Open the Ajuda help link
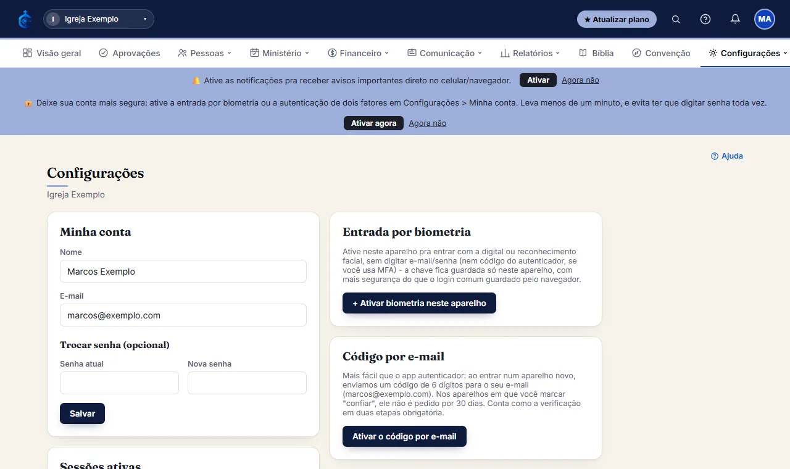790x469 pixels. [727, 156]
